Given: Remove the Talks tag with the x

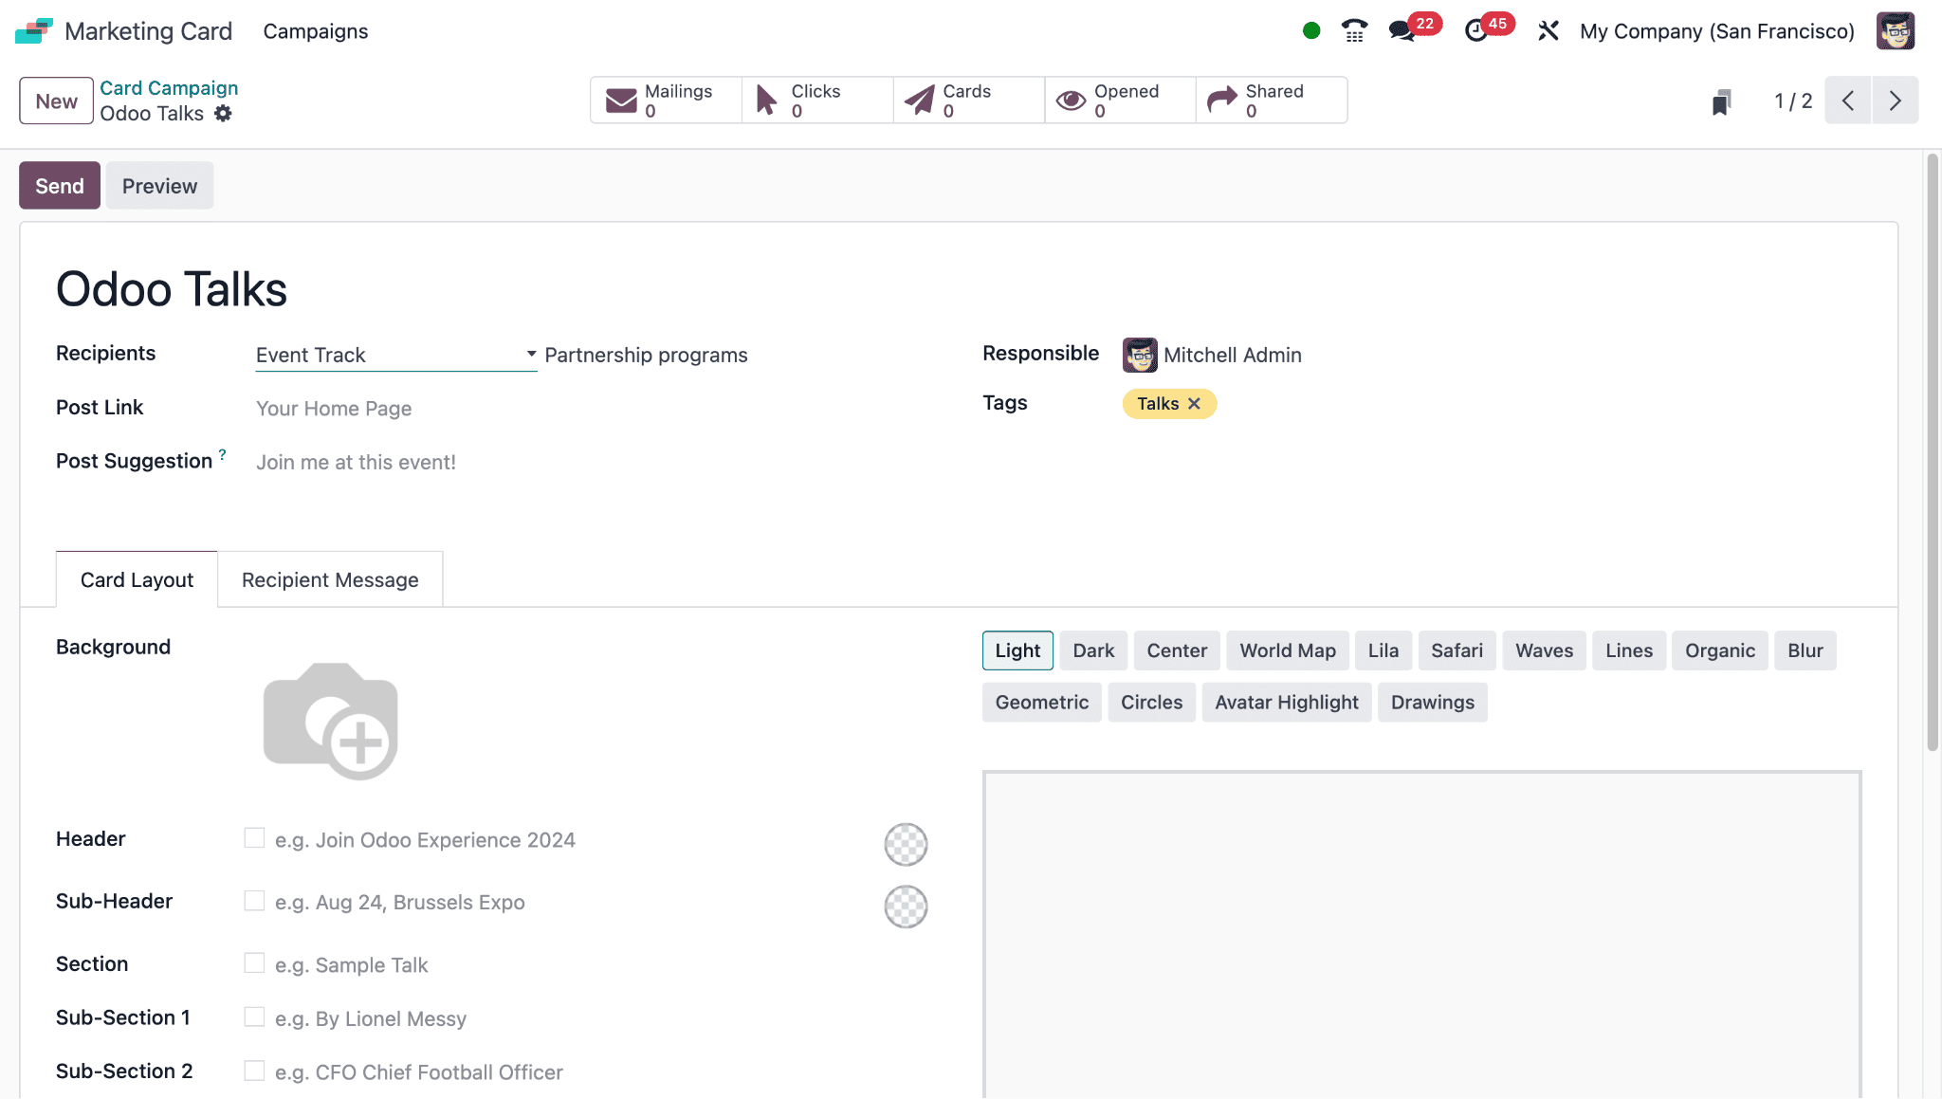Looking at the screenshot, I should [x=1194, y=404].
